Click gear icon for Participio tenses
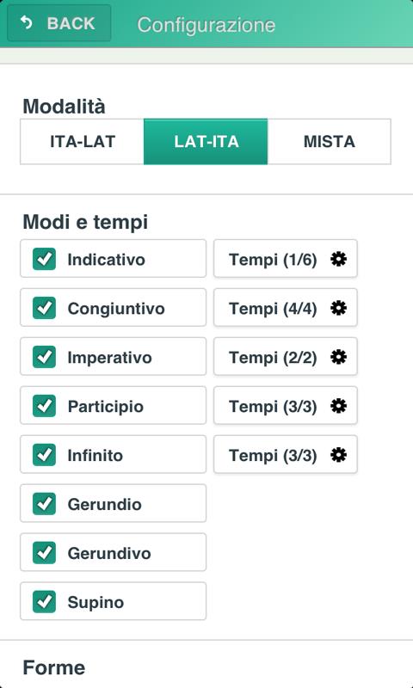This screenshot has width=413, height=688. (338, 406)
